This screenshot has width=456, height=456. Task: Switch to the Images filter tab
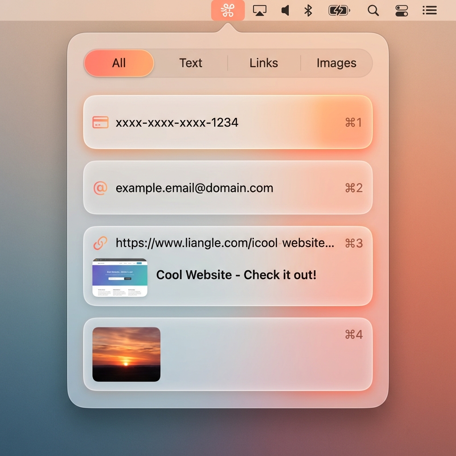click(336, 63)
